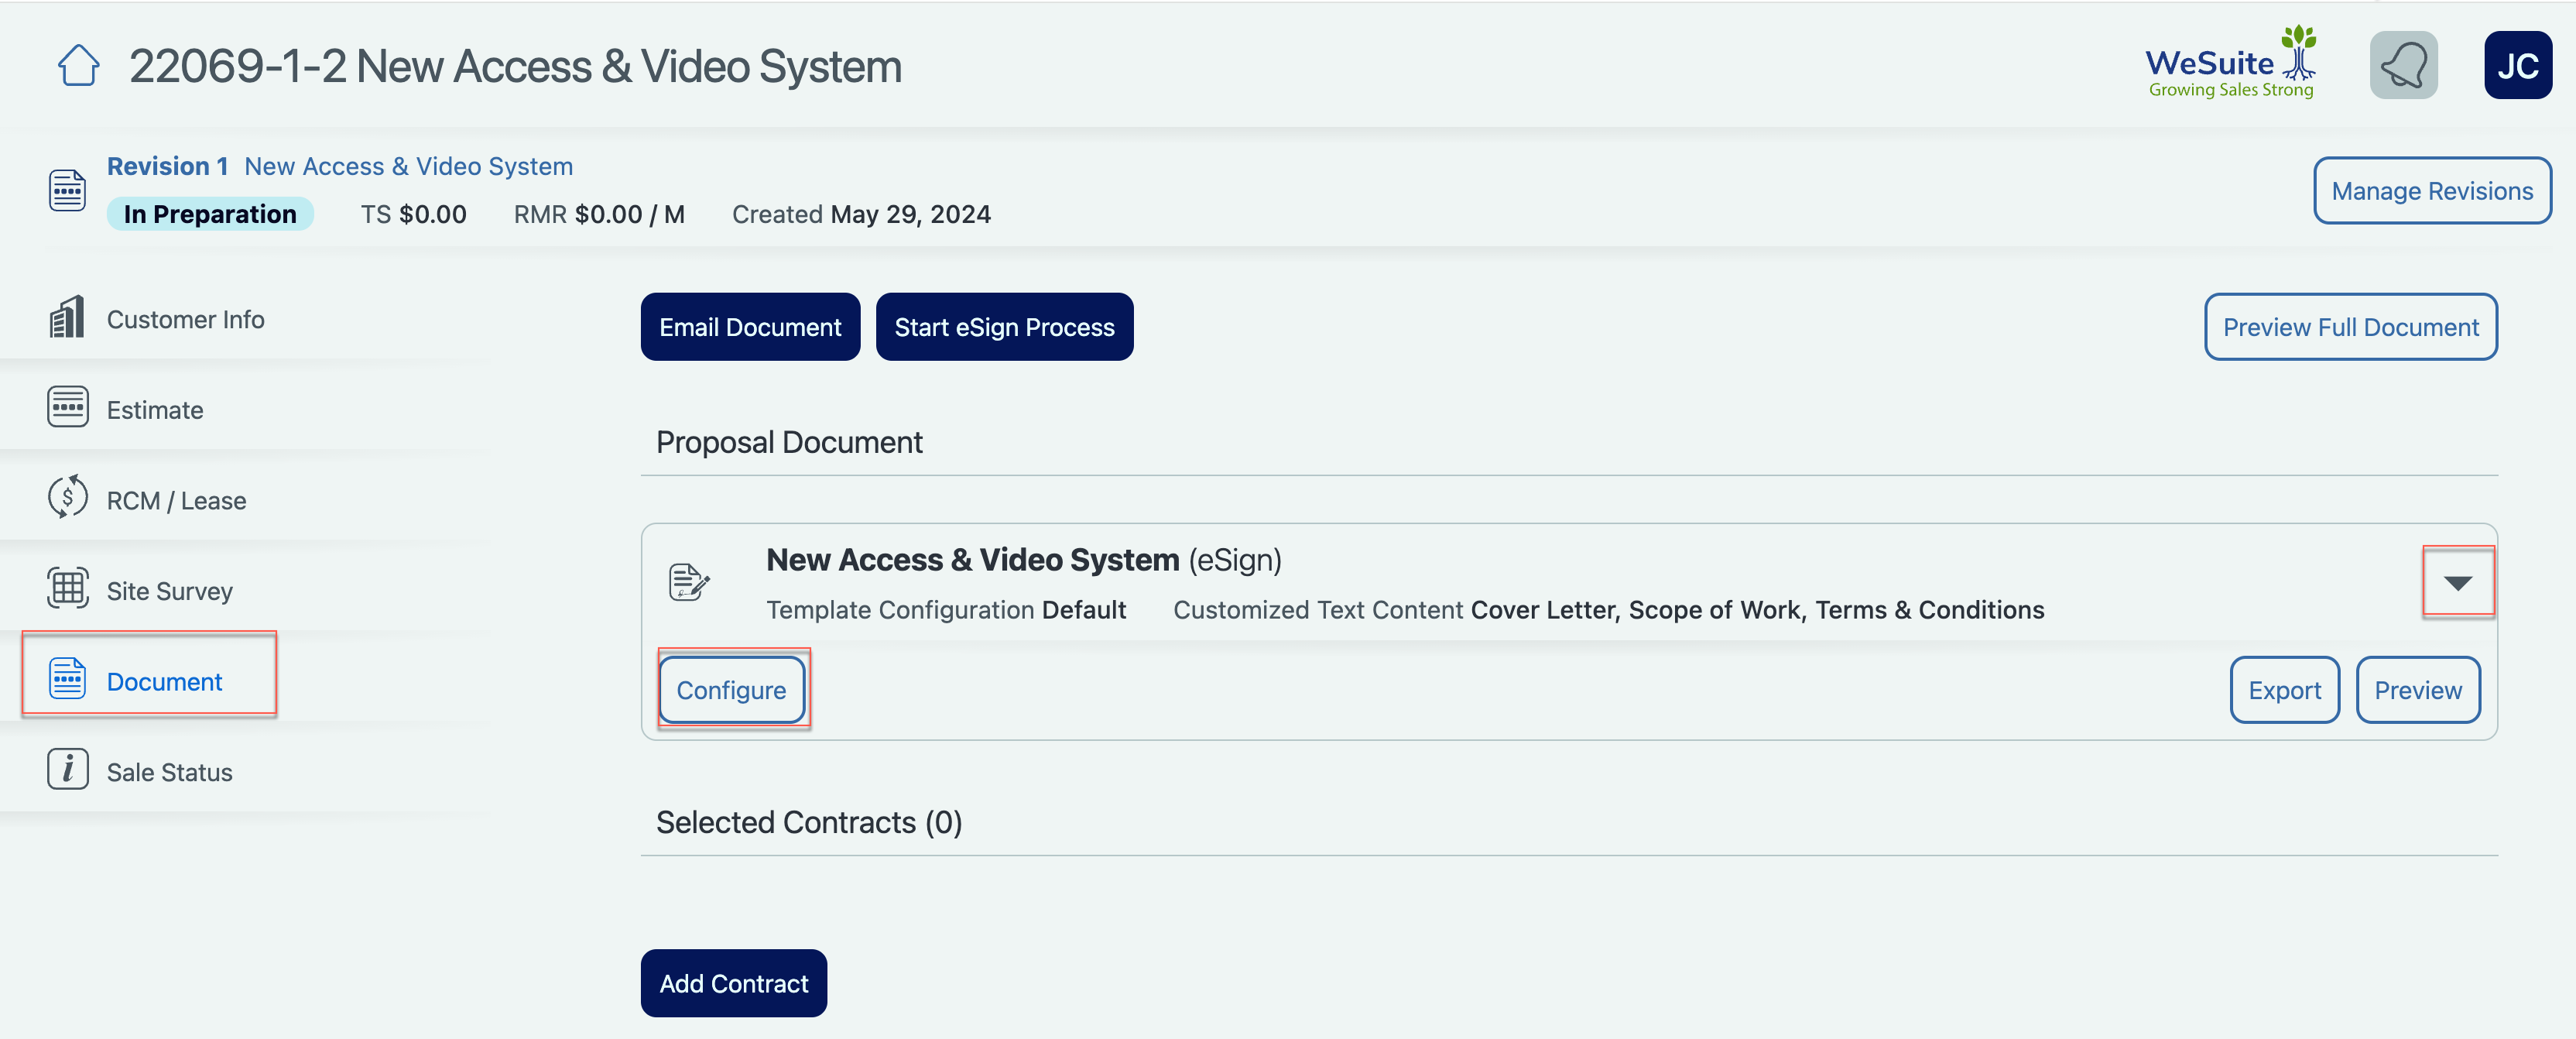This screenshot has width=2576, height=1039.
Task: Click Manage Revisions button
Action: coord(2432,190)
